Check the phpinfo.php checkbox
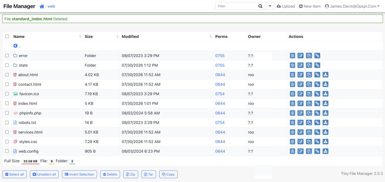This screenshot has width=385, height=182. click(x=7, y=113)
